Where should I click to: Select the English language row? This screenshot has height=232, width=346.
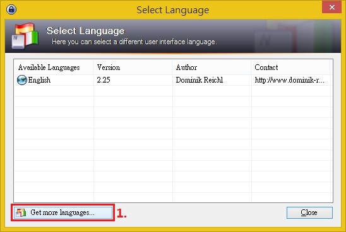173,80
